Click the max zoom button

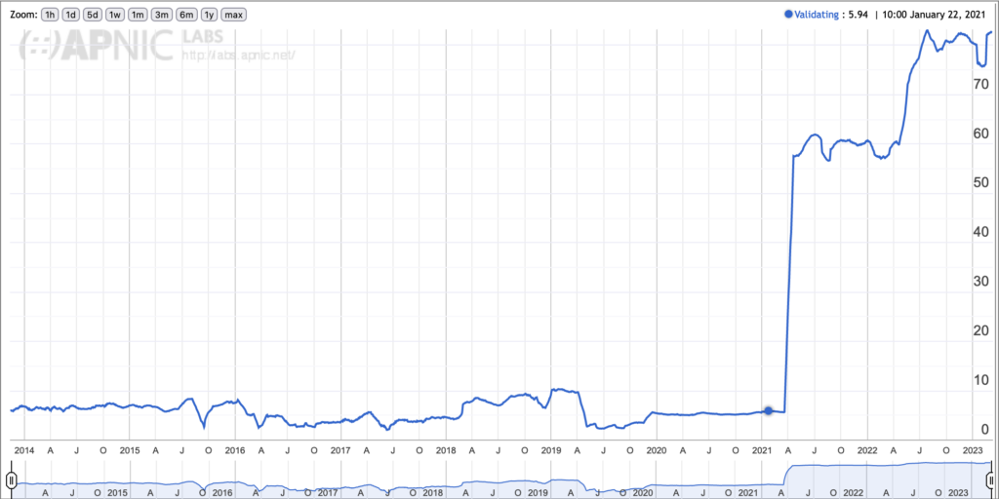233,15
